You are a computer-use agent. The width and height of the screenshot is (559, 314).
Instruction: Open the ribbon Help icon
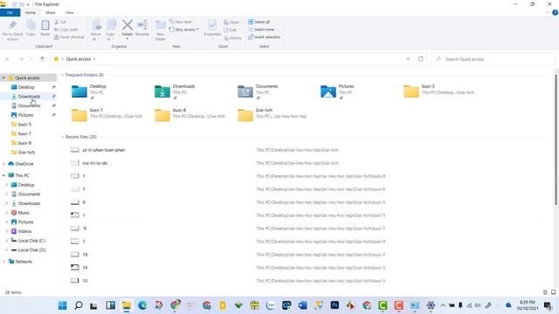(x=556, y=12)
